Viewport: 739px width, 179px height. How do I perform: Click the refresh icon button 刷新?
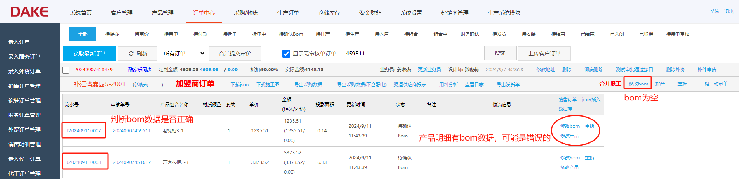point(138,54)
